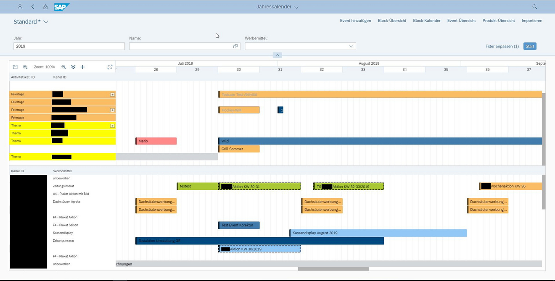Open the Block-Kalender view

[427, 21]
